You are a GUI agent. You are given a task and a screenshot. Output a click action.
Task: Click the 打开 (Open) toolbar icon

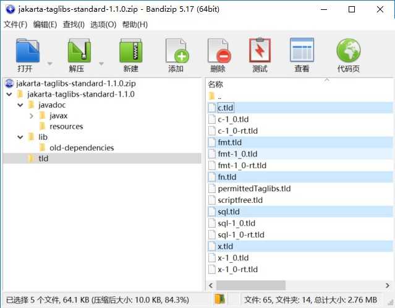coord(27,51)
